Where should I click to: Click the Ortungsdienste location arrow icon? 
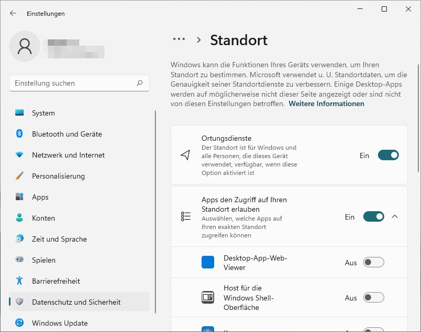(185, 155)
